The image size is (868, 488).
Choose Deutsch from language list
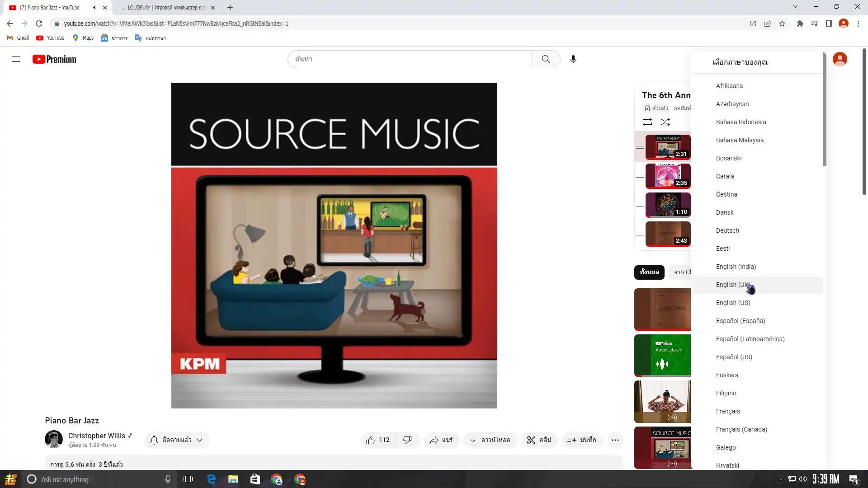click(727, 230)
